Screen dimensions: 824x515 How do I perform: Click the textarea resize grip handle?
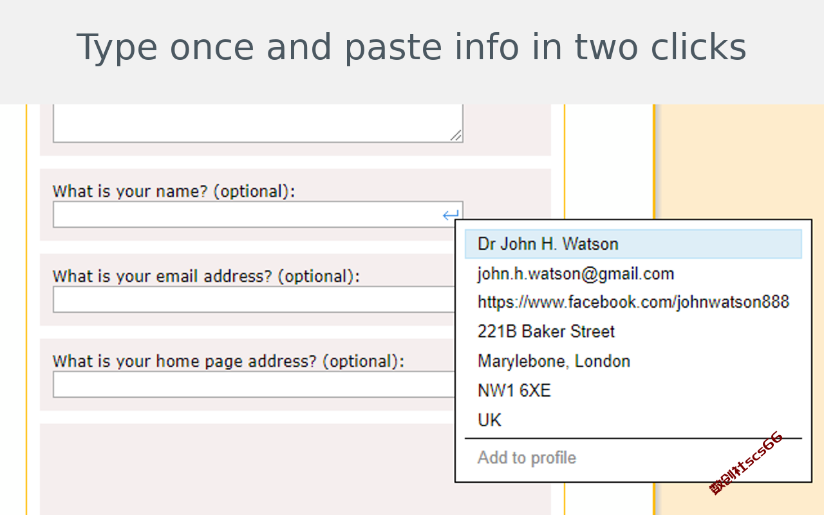(x=456, y=135)
